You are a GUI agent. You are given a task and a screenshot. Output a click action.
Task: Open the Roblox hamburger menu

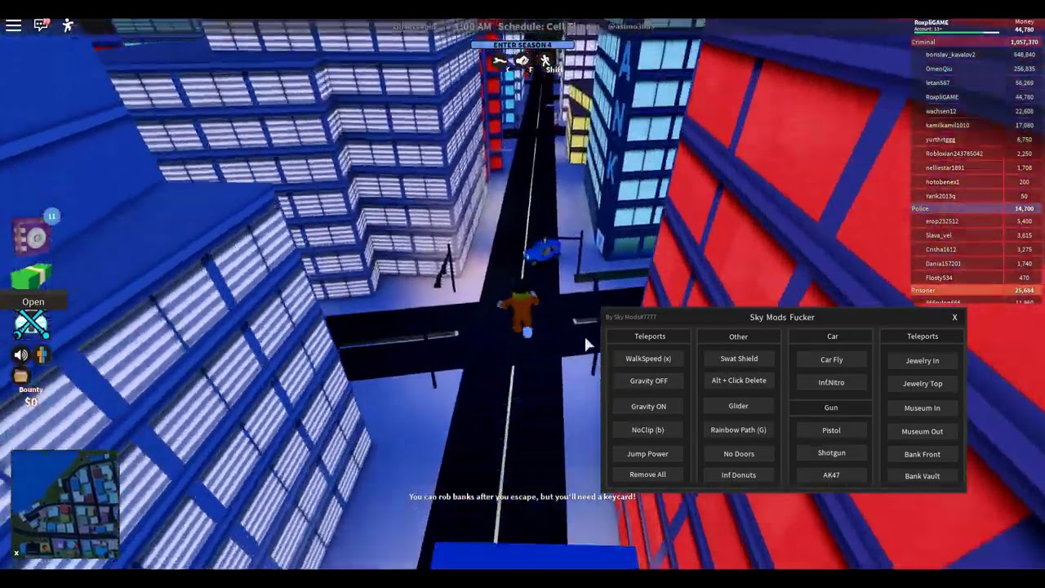point(13,25)
